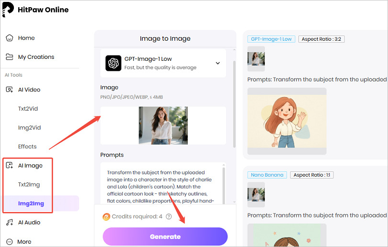This screenshot has height=247, width=388.
Task: Click the Aspect Ratio : 1:1 tag
Action: (312, 175)
